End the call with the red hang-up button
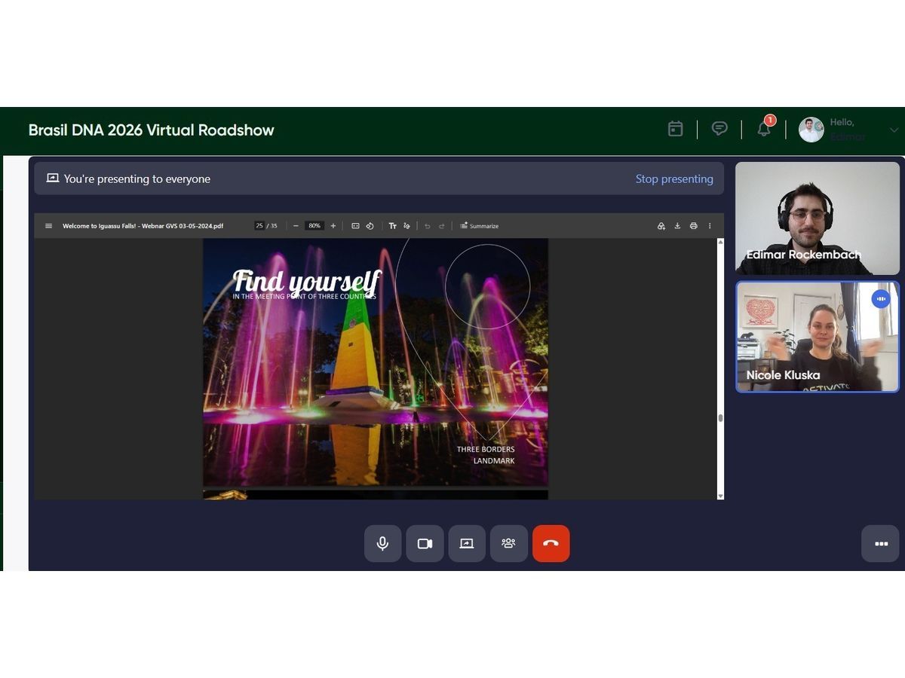 (x=551, y=544)
